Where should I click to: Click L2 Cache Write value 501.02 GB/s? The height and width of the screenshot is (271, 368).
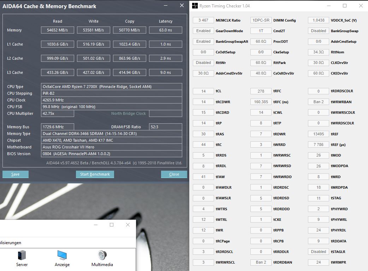[93, 58]
